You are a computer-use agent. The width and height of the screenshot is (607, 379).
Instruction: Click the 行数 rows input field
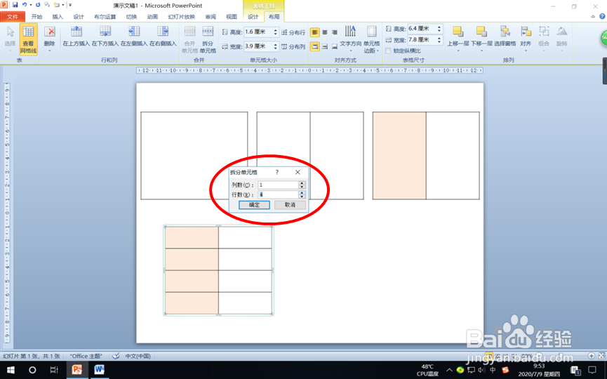coord(279,194)
